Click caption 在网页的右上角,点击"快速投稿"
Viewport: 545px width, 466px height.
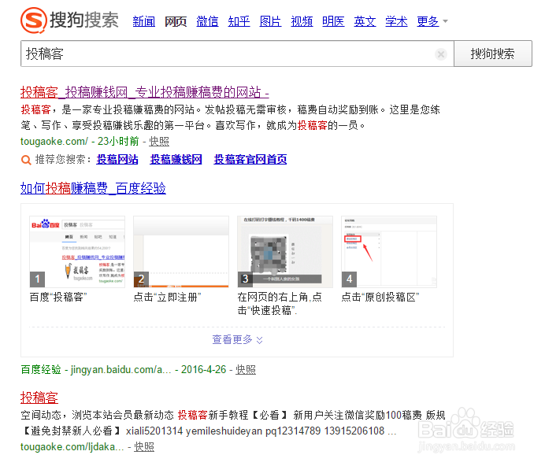(280, 304)
